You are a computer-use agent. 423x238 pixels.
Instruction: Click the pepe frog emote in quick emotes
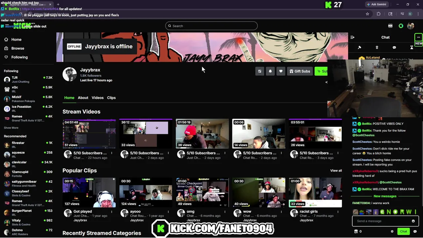[362, 212]
